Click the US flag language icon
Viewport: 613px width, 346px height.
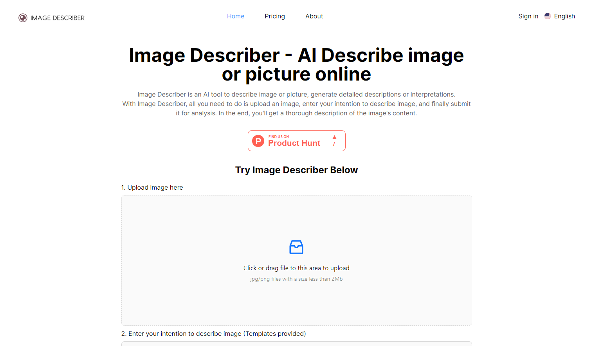(x=548, y=16)
